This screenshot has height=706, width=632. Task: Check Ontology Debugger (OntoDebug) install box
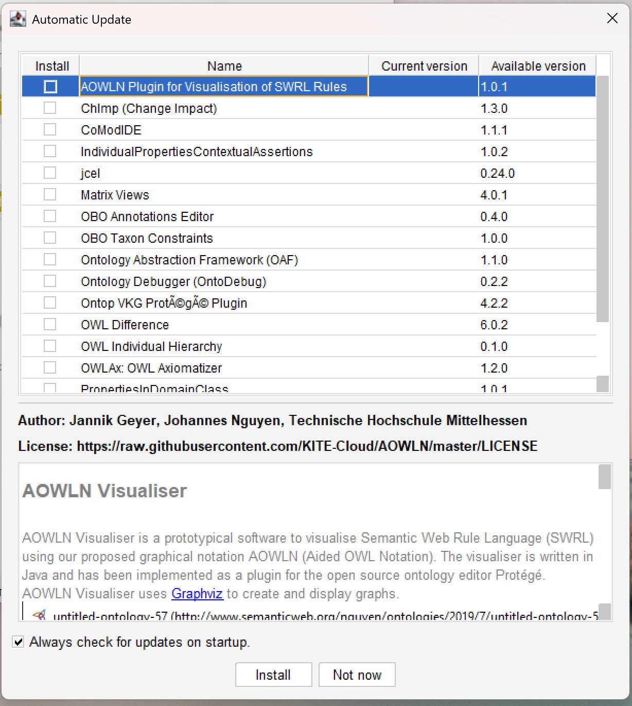click(50, 281)
